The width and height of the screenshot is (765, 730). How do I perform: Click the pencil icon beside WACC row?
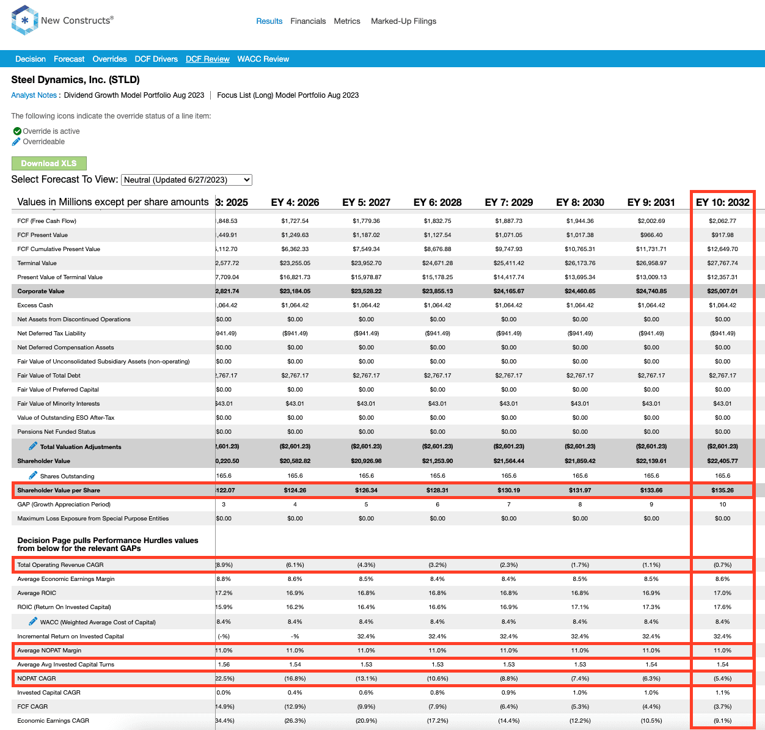tap(33, 621)
